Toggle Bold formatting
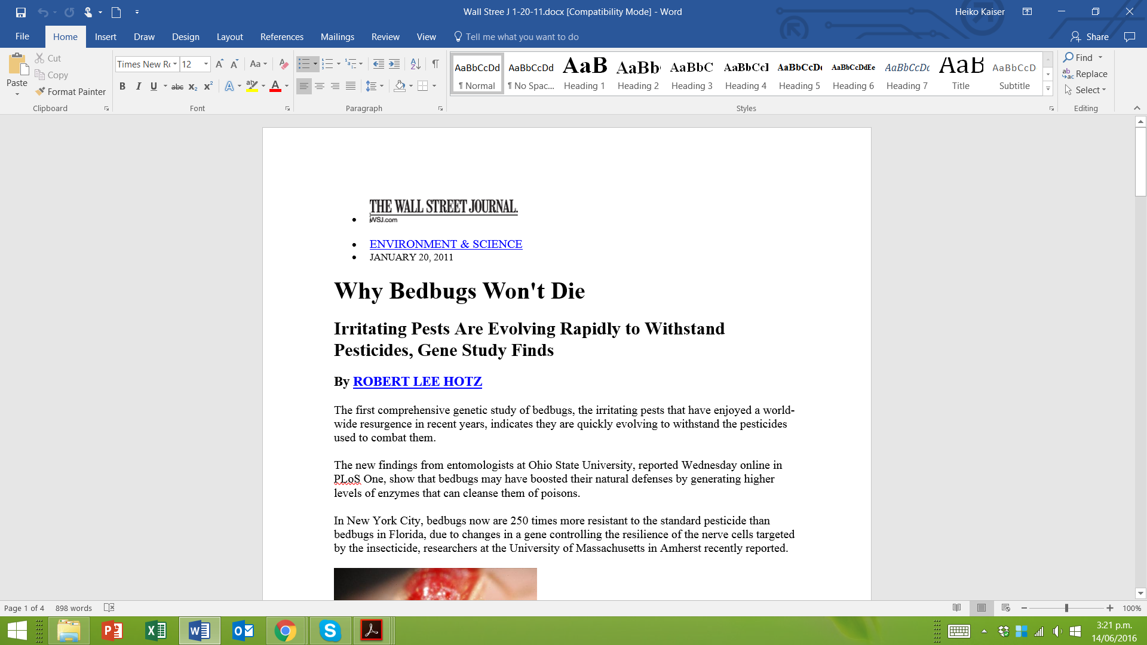This screenshot has width=1147, height=645. tap(122, 86)
